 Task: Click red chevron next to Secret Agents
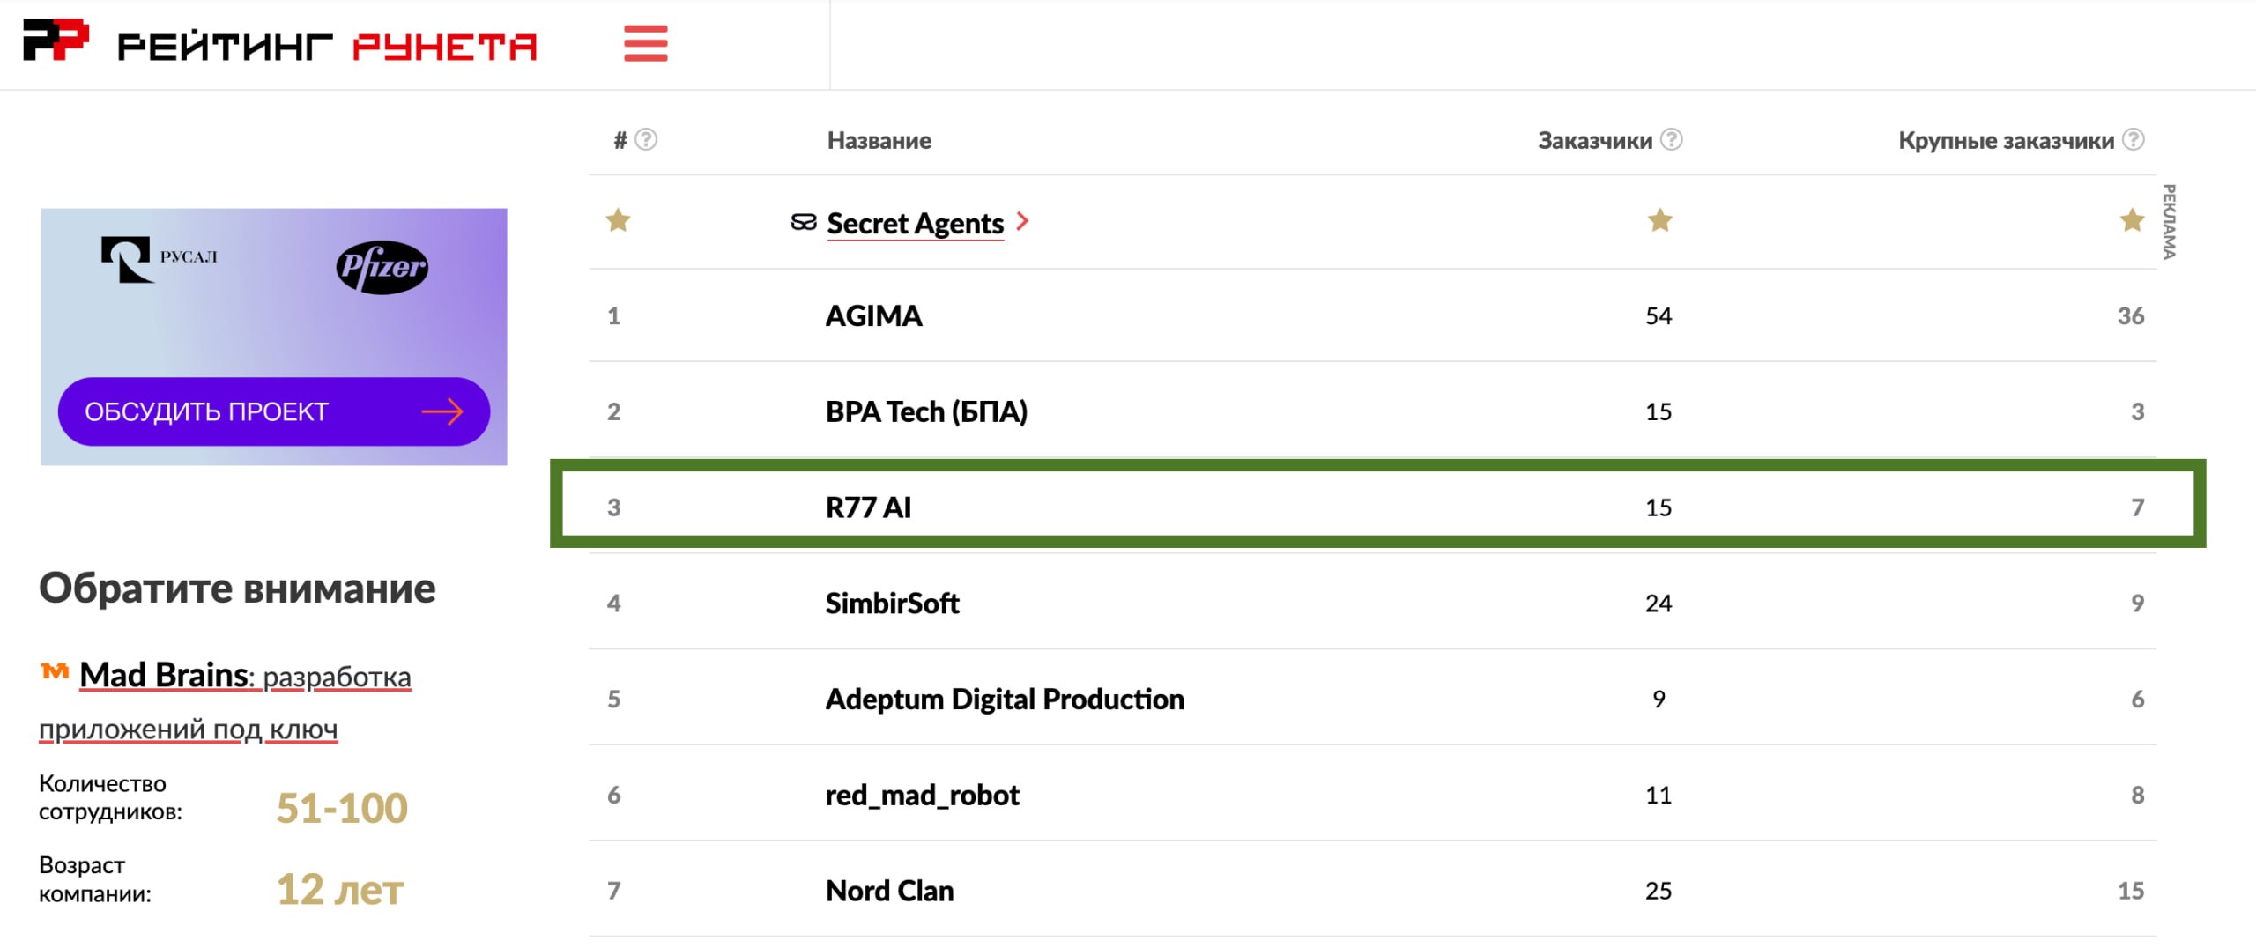[x=1022, y=222]
